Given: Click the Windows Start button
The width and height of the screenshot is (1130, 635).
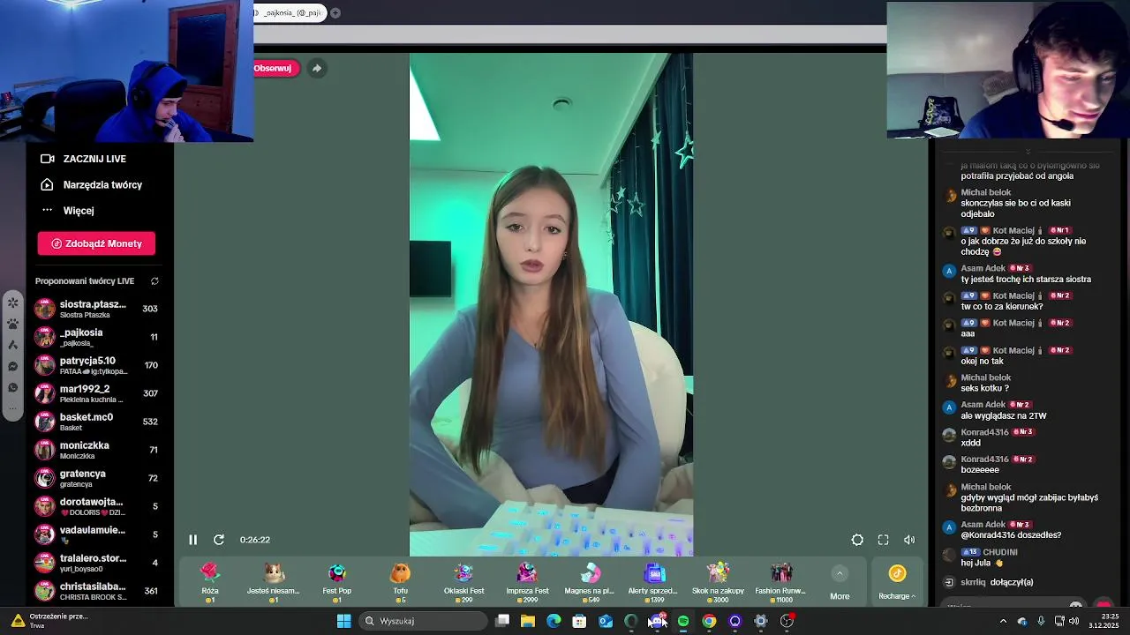Looking at the screenshot, I should [343, 621].
